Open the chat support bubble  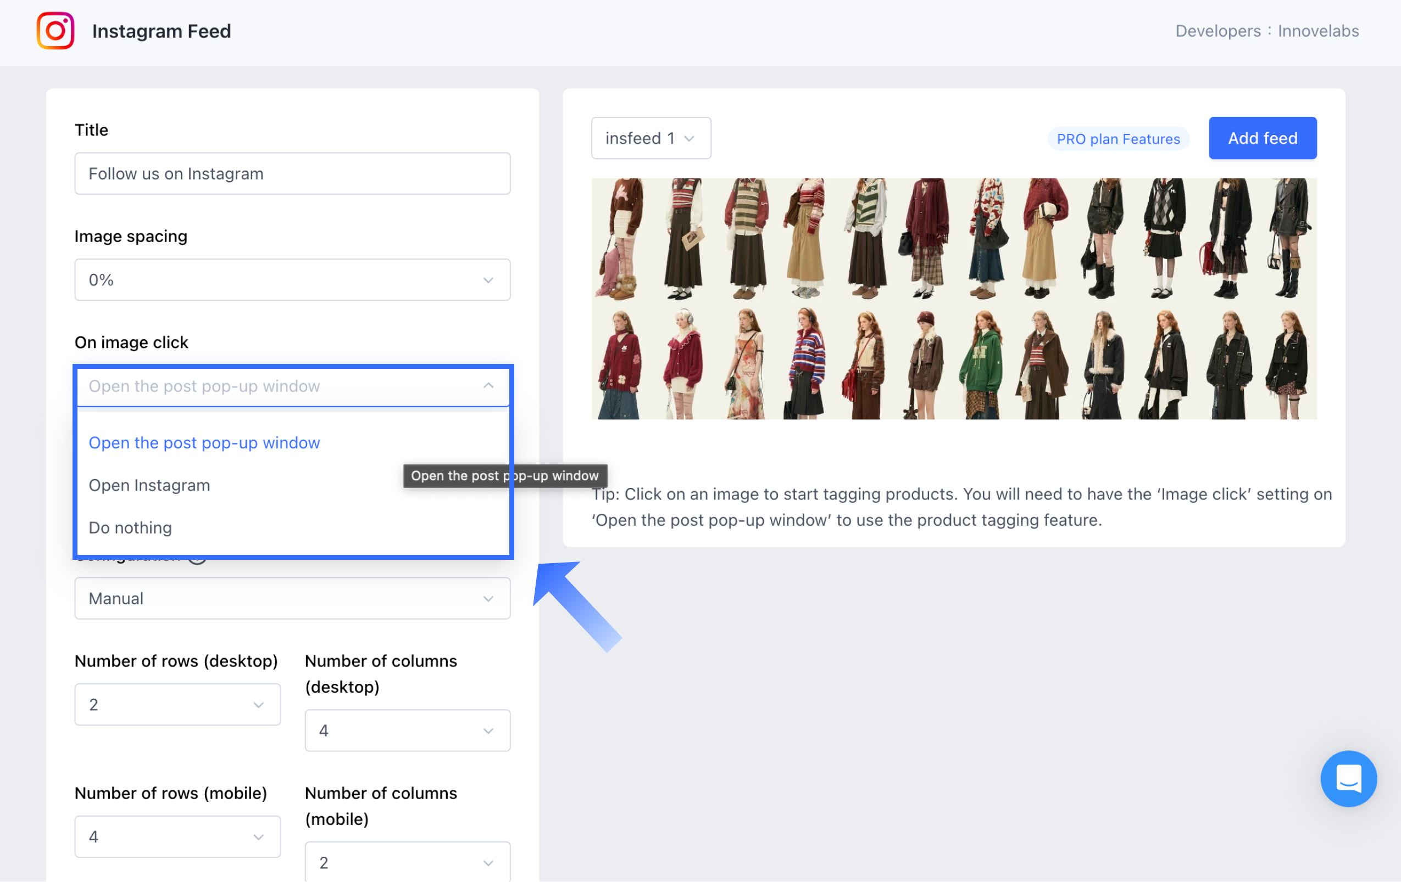1348,779
